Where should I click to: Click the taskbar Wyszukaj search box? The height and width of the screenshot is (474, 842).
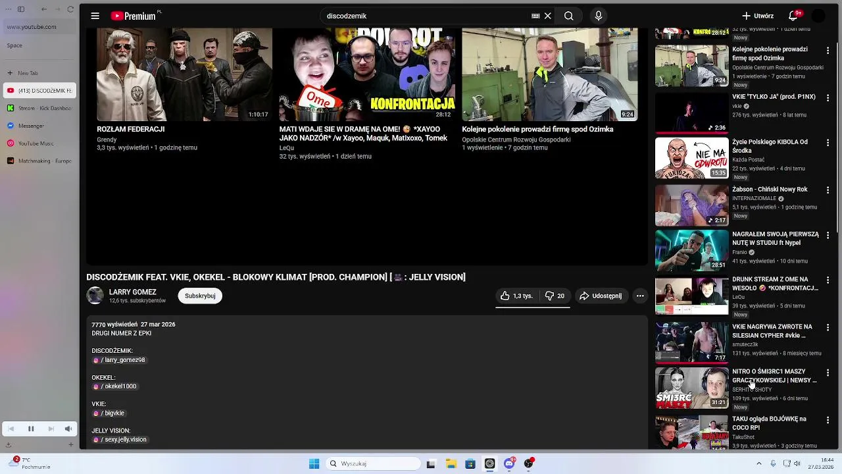pyautogui.click(x=374, y=464)
